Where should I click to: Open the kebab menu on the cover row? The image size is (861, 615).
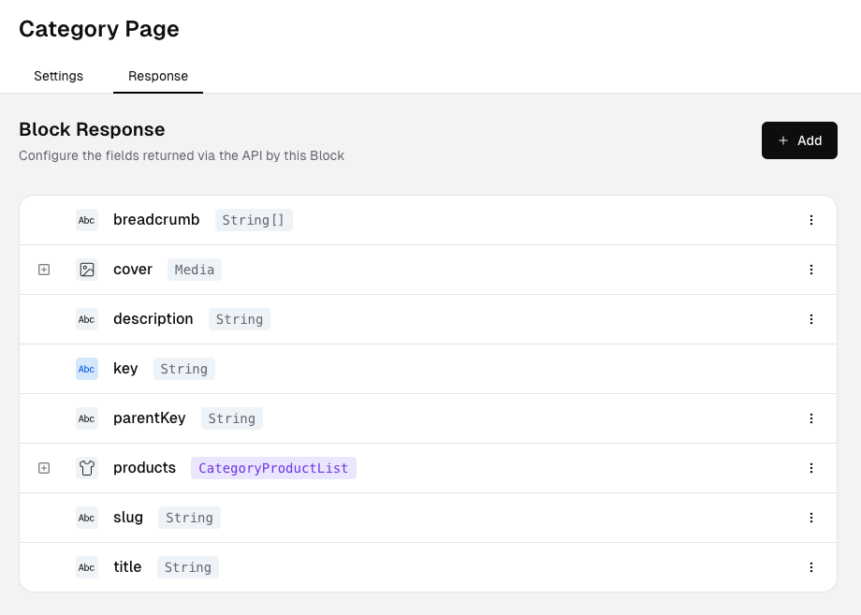811,270
